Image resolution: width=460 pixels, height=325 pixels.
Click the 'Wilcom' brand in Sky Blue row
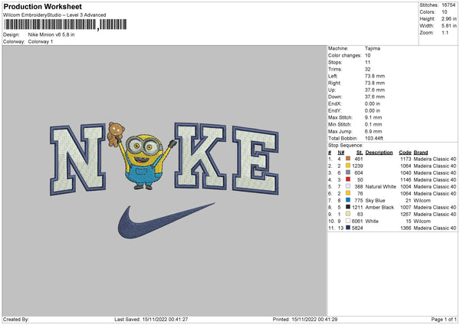pyautogui.click(x=422, y=200)
